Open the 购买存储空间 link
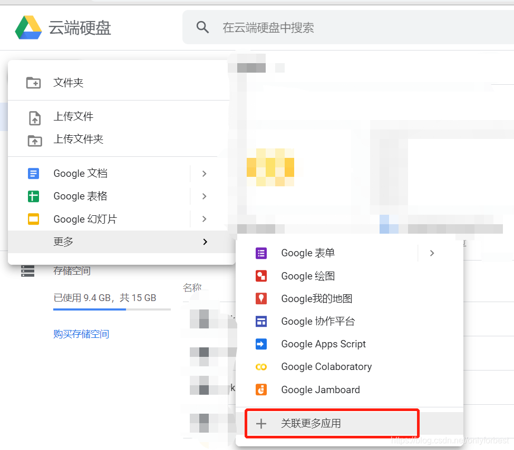Screen dimensions: 514x450 click(81, 334)
